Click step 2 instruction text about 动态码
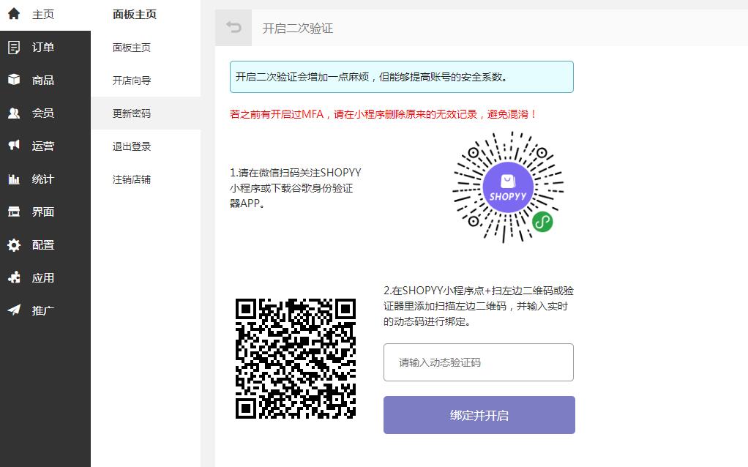The width and height of the screenshot is (748, 467). tap(479, 306)
